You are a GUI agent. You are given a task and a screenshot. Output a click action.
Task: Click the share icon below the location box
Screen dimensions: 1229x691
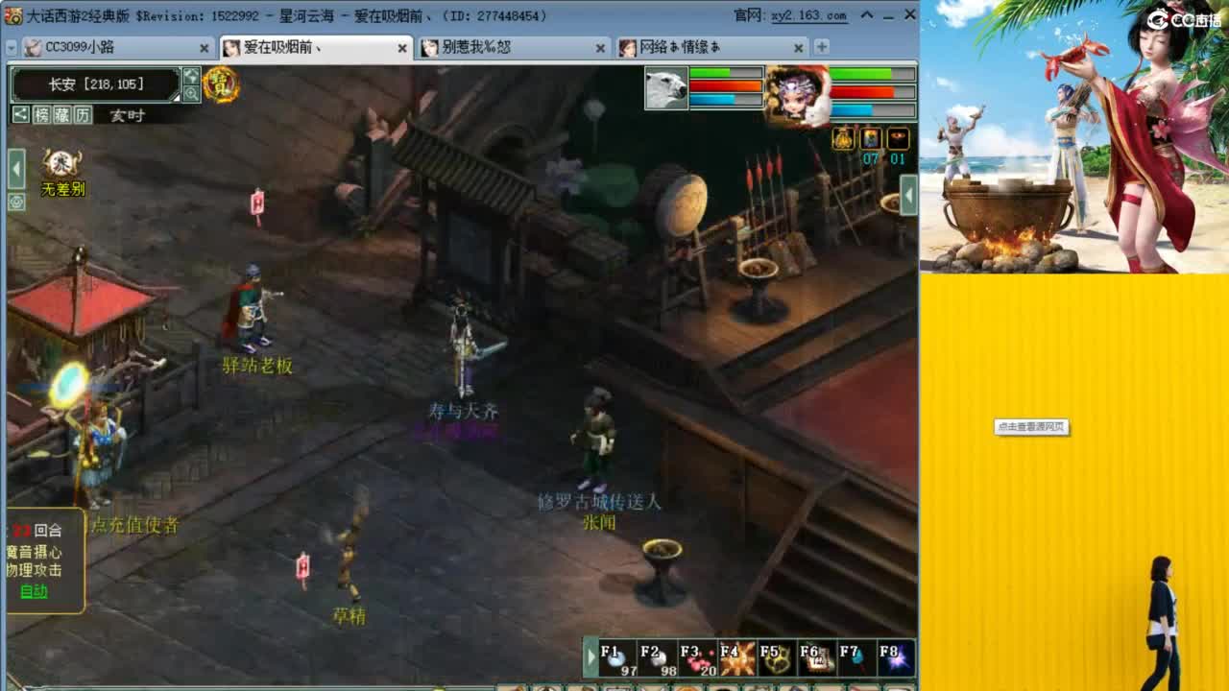click(x=20, y=115)
